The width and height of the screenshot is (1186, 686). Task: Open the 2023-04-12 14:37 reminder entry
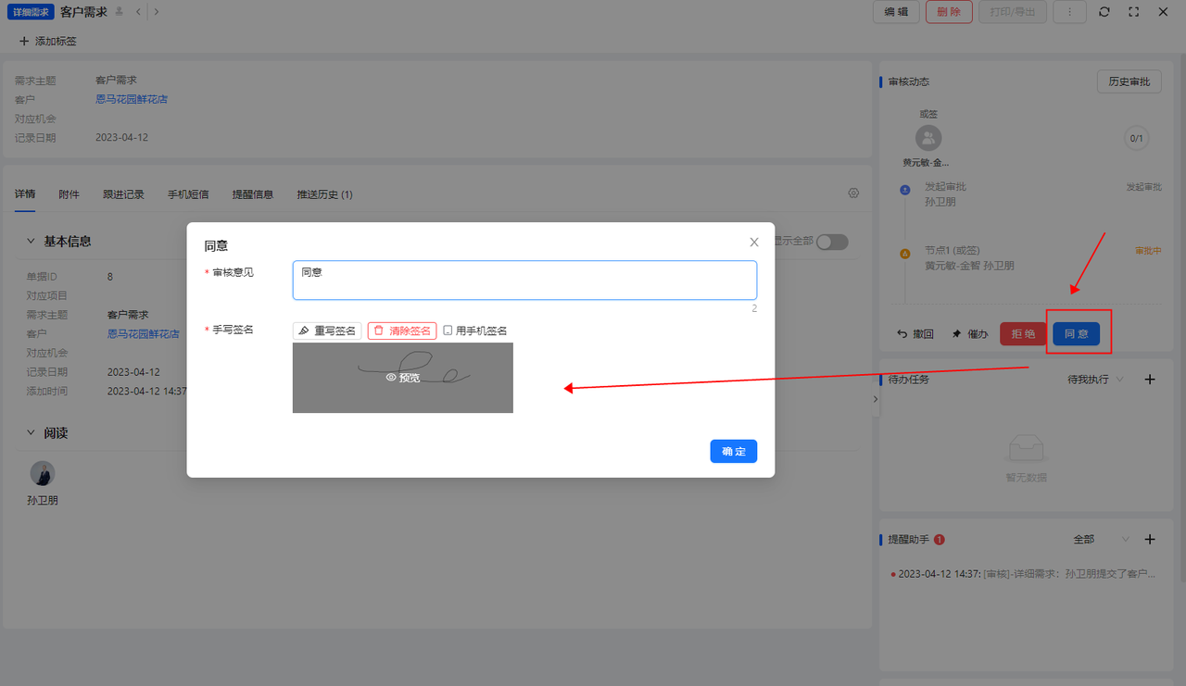(x=1022, y=574)
